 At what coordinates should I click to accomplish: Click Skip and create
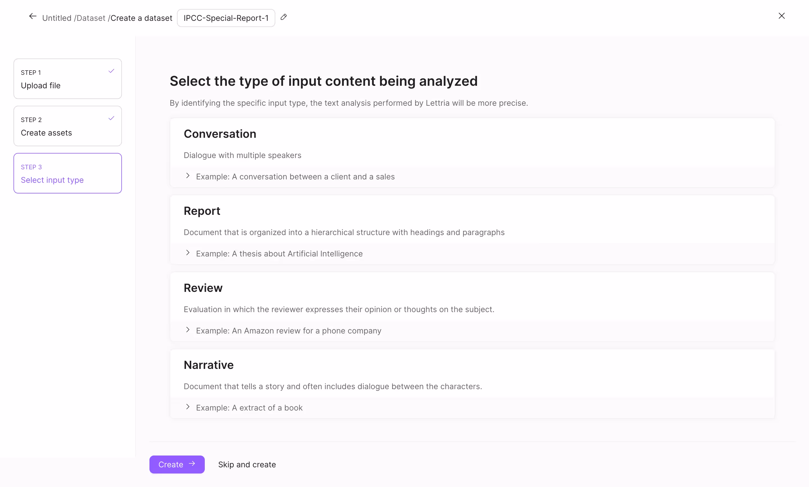247,464
